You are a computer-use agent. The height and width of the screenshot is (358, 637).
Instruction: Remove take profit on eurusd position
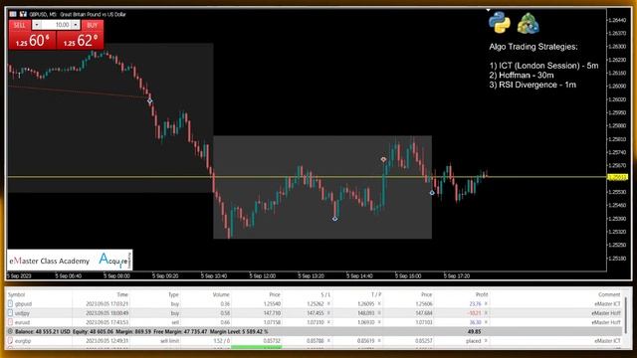tap(379, 322)
